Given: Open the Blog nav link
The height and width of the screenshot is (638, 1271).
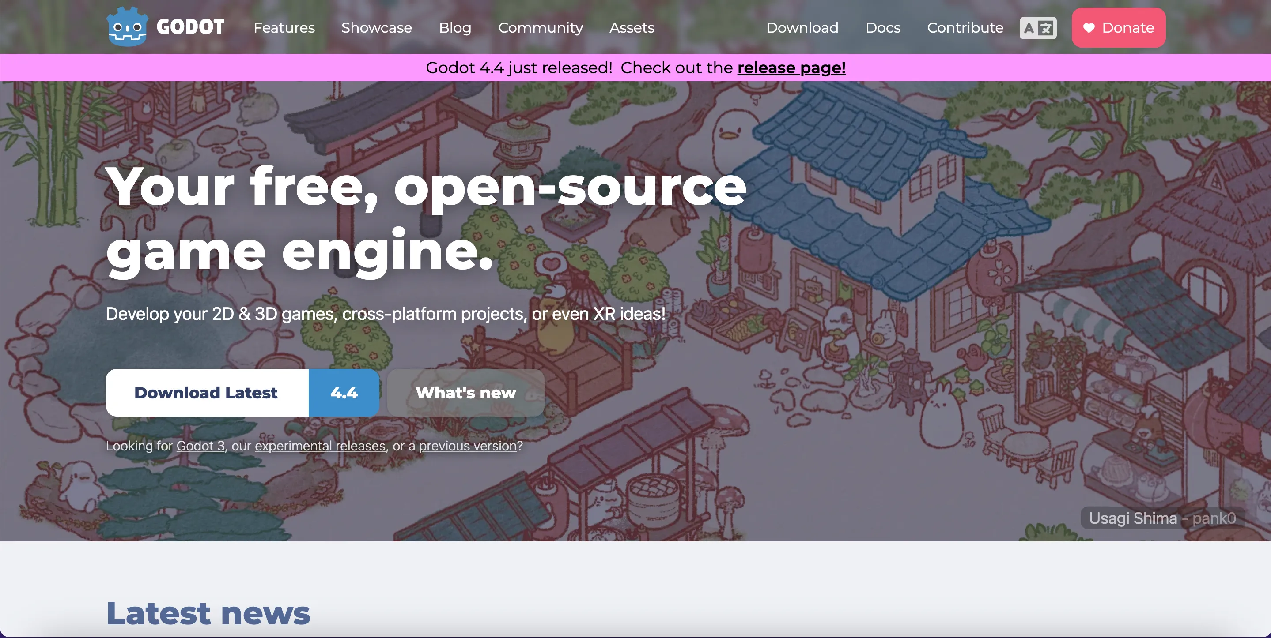Looking at the screenshot, I should [455, 28].
